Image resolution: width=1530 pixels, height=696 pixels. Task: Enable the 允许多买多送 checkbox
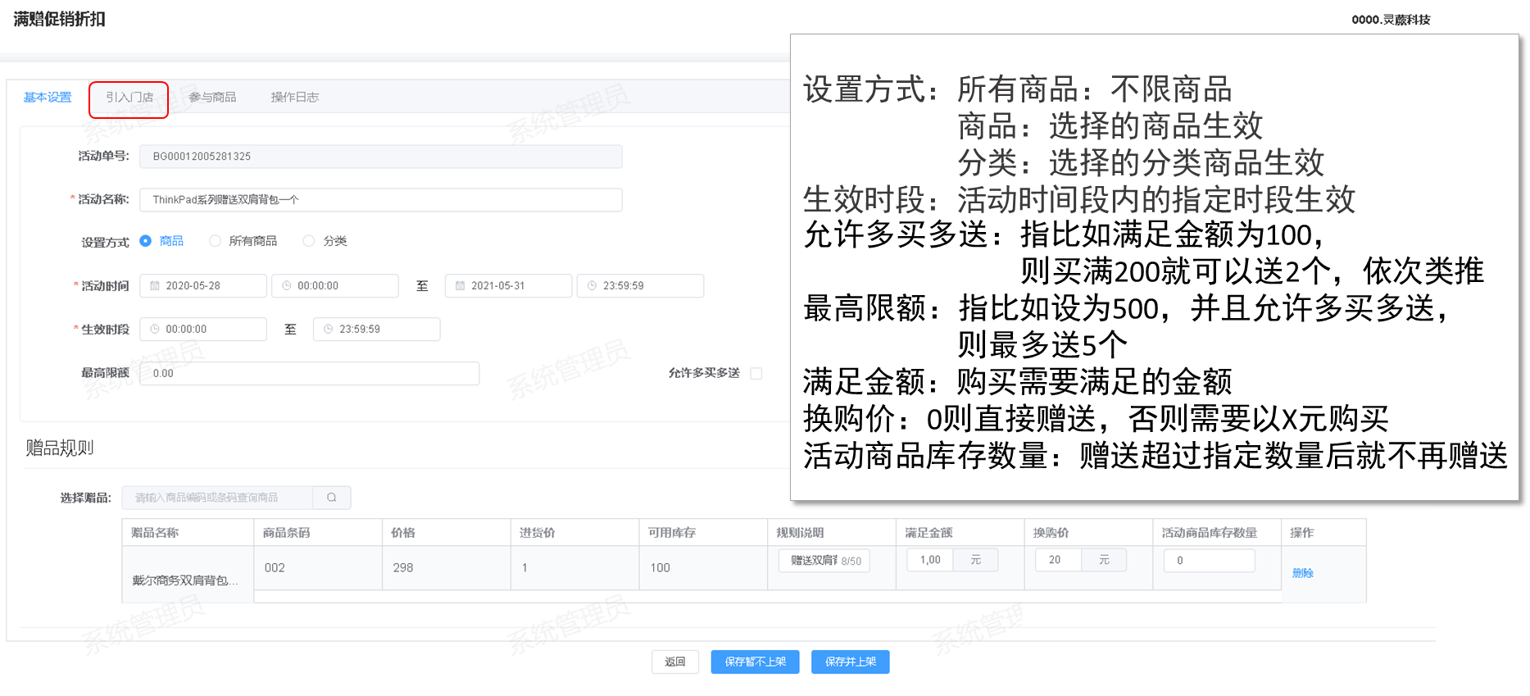tap(756, 374)
